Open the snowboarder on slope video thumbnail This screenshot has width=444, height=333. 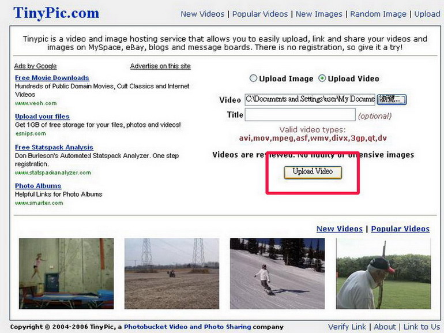pyautogui.click(x=277, y=274)
